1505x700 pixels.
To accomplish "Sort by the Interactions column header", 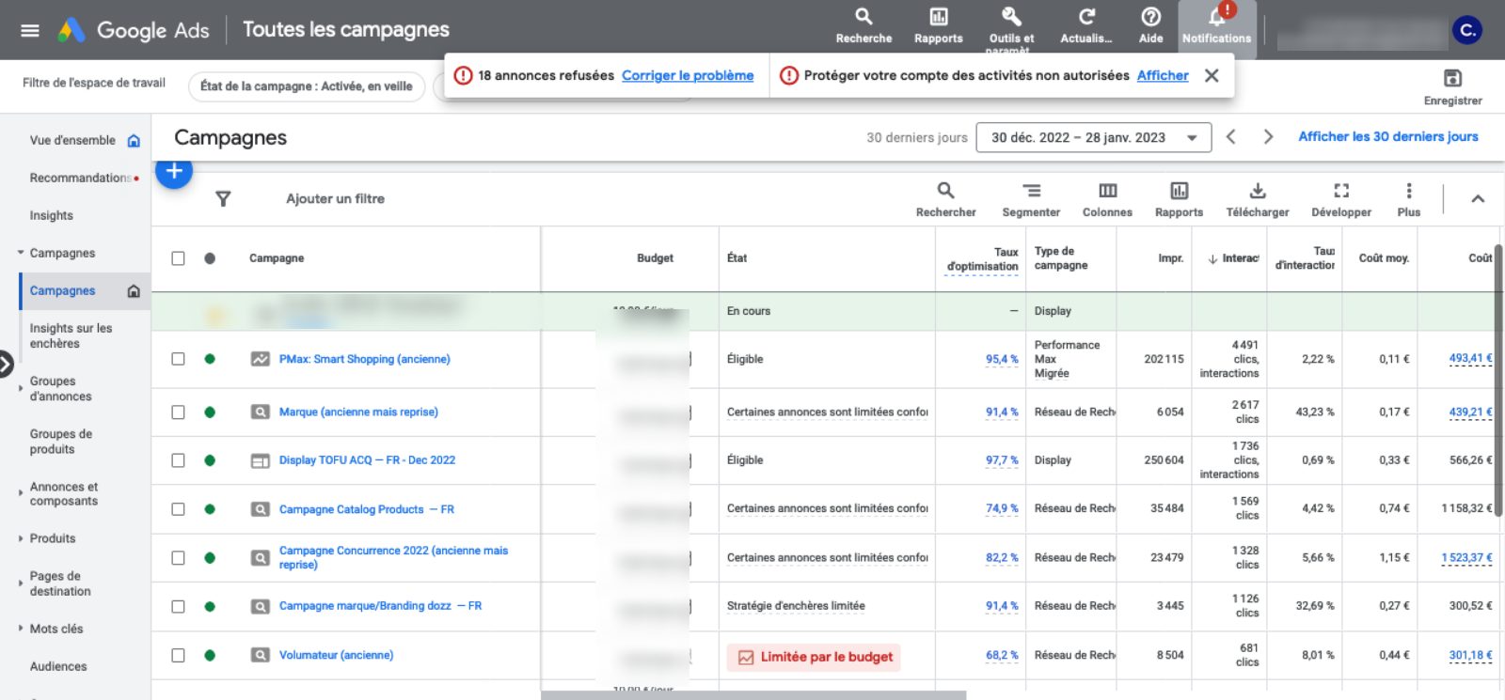I will (x=1233, y=258).
